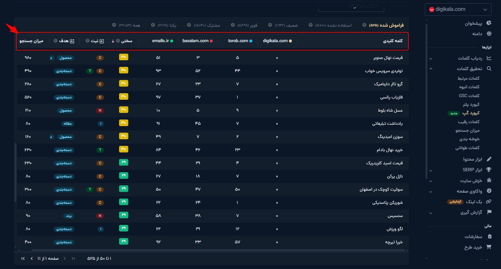Open کلمات مرتبط in the sidebar
The width and height of the screenshot is (501, 269).
coord(469,78)
